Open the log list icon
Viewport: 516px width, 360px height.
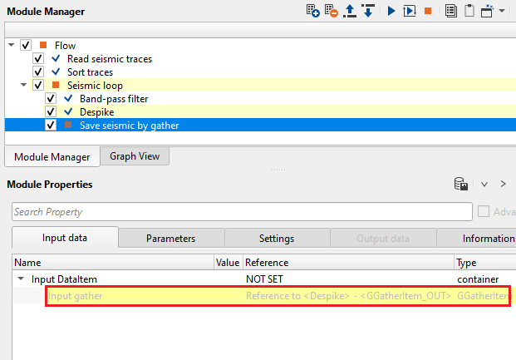point(451,11)
